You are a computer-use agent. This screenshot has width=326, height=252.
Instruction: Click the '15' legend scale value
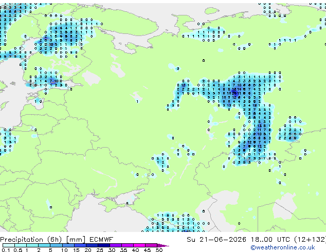76,250
